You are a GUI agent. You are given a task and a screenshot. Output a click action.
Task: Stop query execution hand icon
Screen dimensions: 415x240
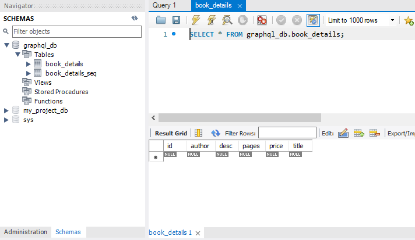point(242,20)
